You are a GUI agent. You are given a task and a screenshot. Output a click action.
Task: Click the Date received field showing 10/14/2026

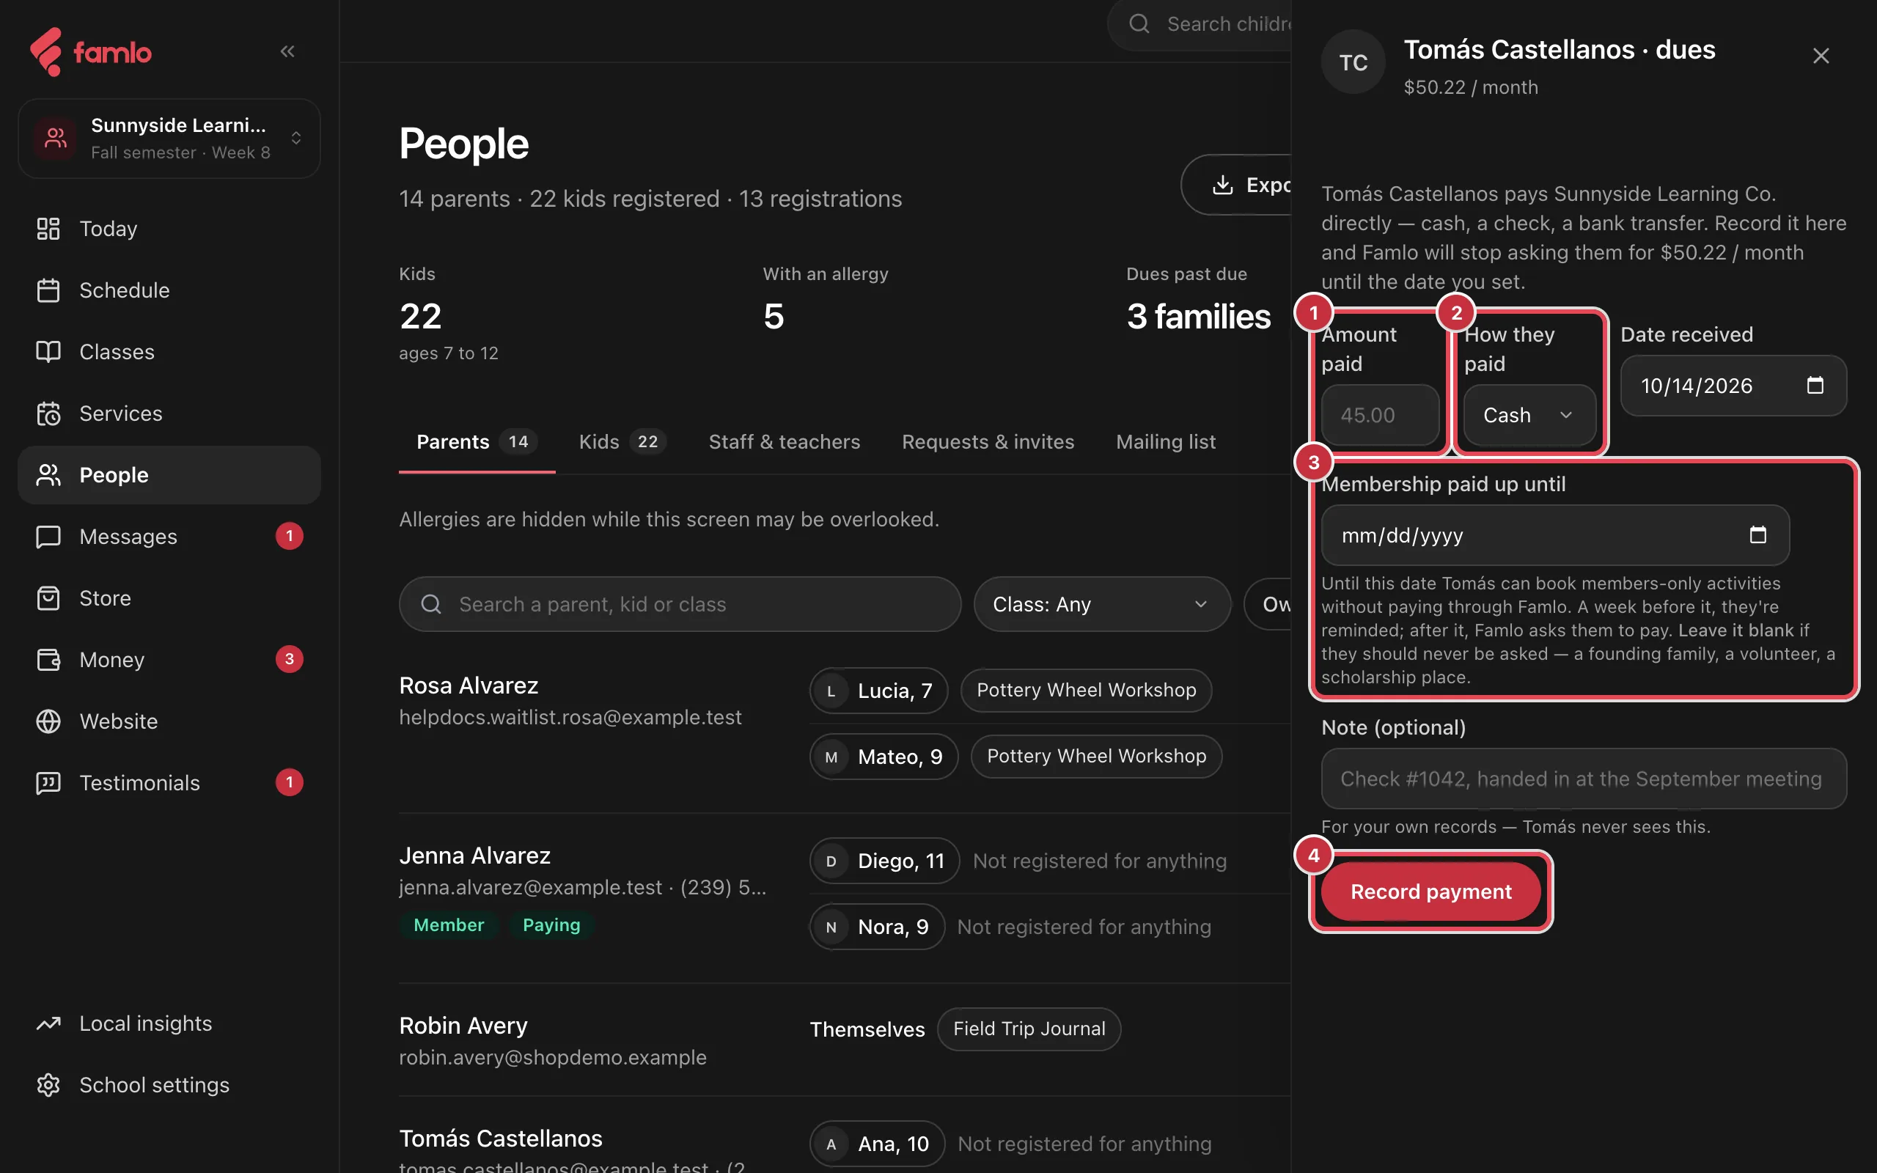pos(1733,386)
